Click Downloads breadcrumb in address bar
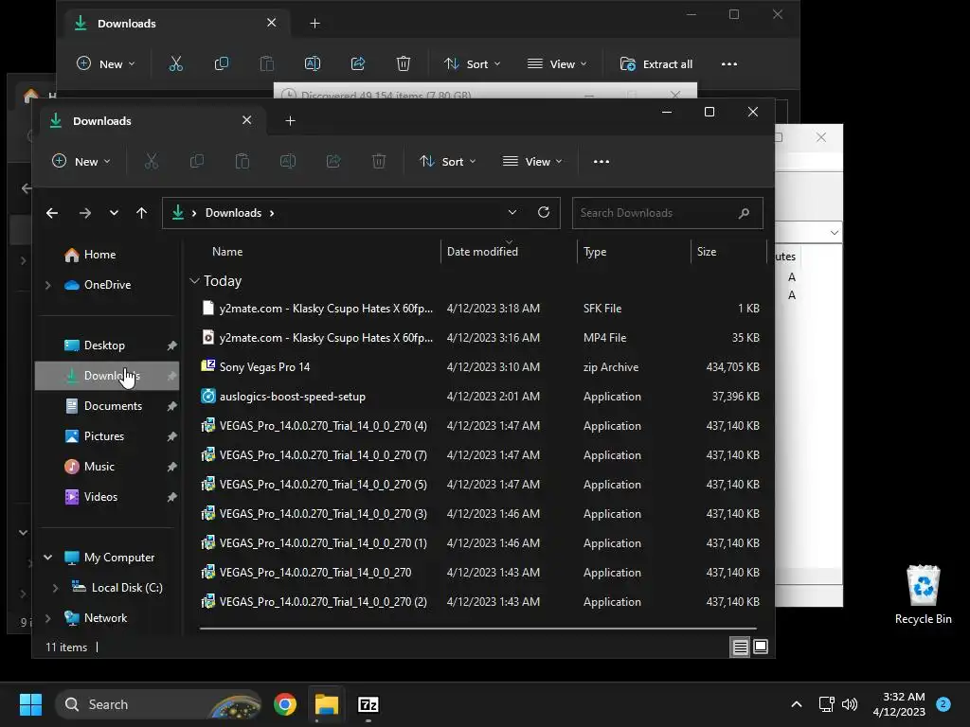 click(x=233, y=213)
